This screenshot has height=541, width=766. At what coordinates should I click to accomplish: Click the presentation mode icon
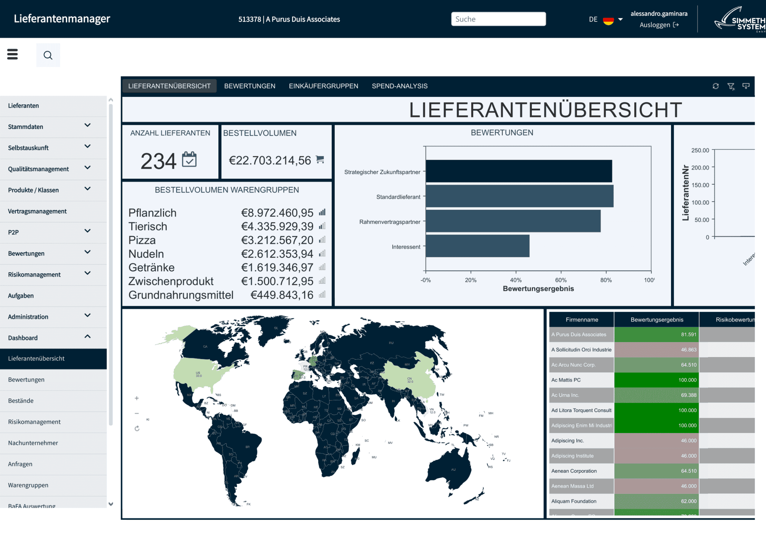[x=746, y=86]
